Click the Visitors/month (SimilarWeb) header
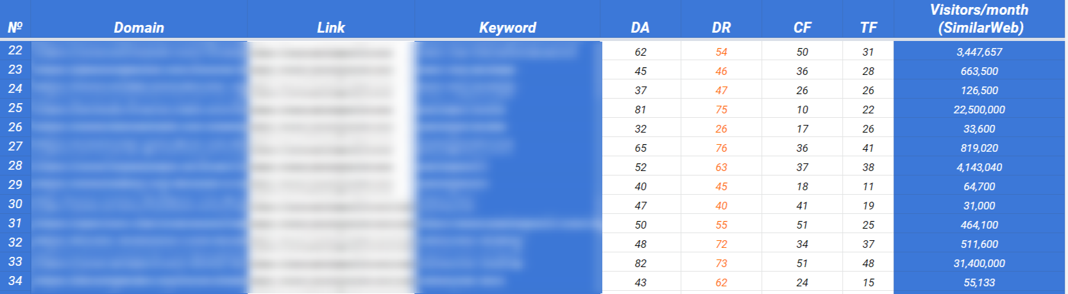 [x=979, y=19]
